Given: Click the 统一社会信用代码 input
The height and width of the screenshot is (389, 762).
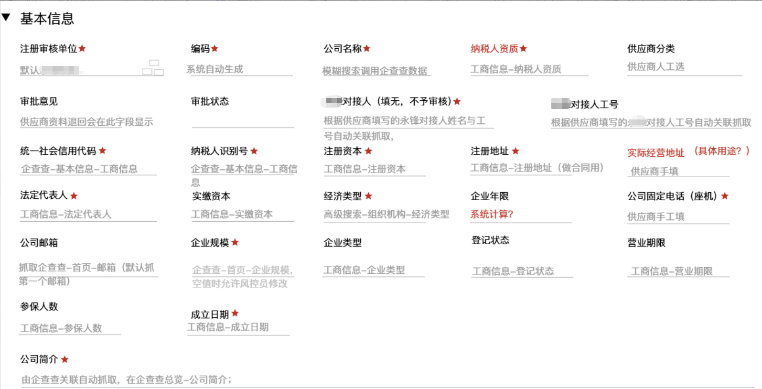Looking at the screenshot, I should (x=88, y=169).
